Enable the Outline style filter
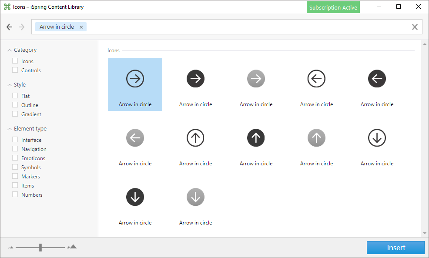This screenshot has height=258, width=429. [x=15, y=105]
